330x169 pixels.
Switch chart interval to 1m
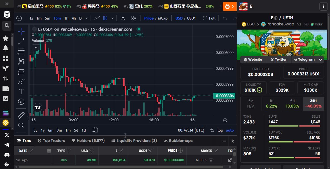coord(39,18)
